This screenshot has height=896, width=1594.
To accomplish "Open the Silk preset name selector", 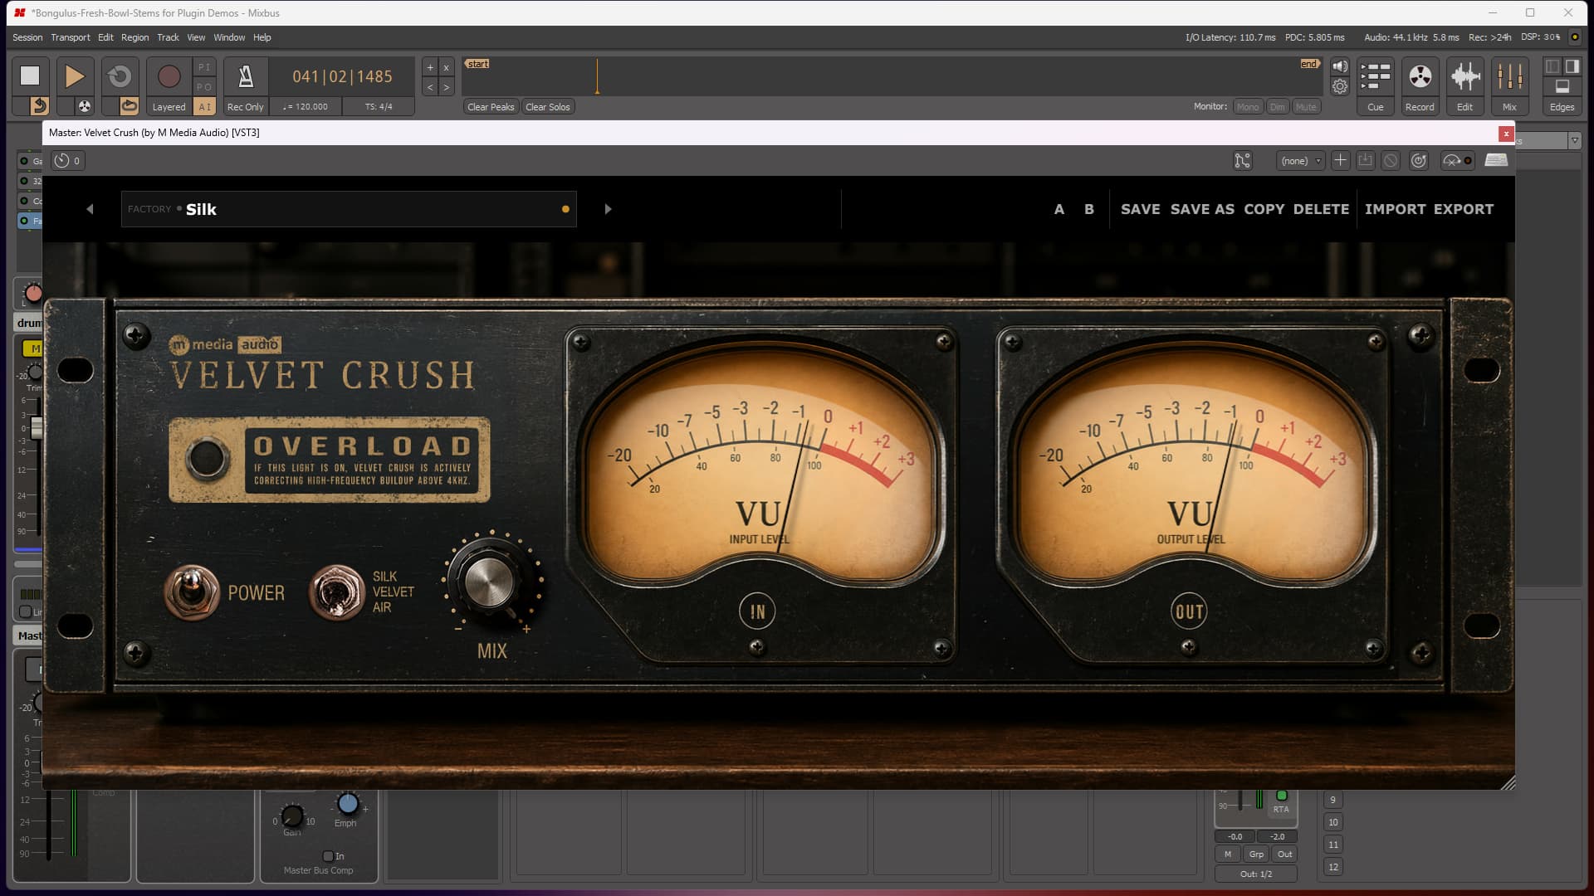I will click(349, 209).
